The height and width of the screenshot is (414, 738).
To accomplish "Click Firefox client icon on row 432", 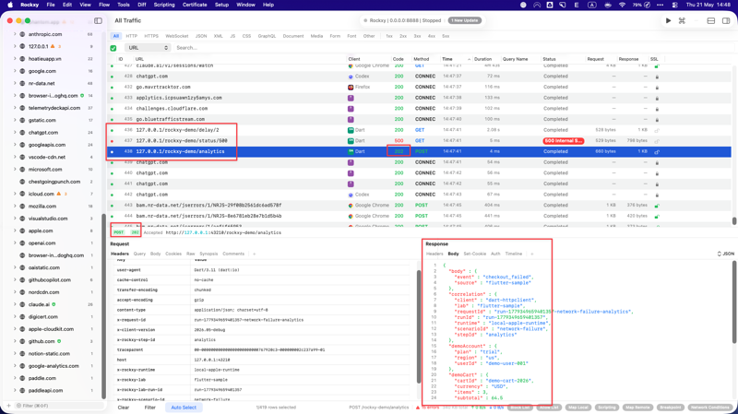I will pyautogui.click(x=351, y=87).
